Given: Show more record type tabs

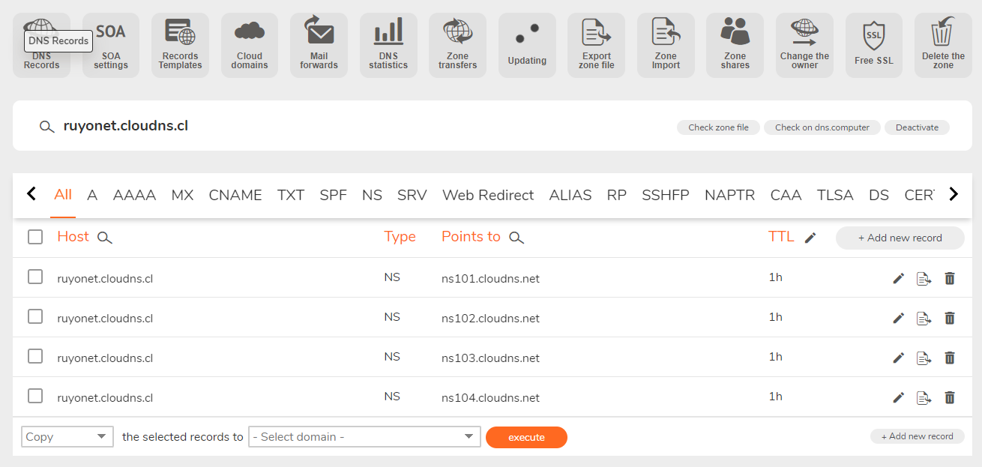Looking at the screenshot, I should [x=954, y=194].
